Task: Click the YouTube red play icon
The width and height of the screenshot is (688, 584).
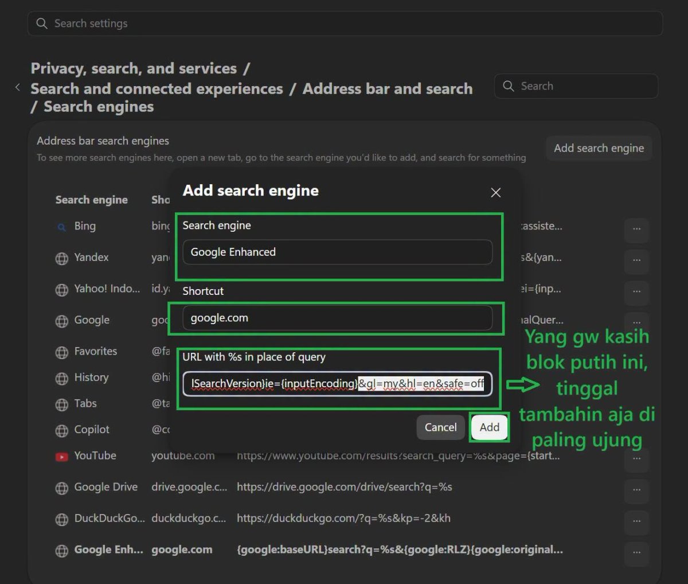Action: 61,457
